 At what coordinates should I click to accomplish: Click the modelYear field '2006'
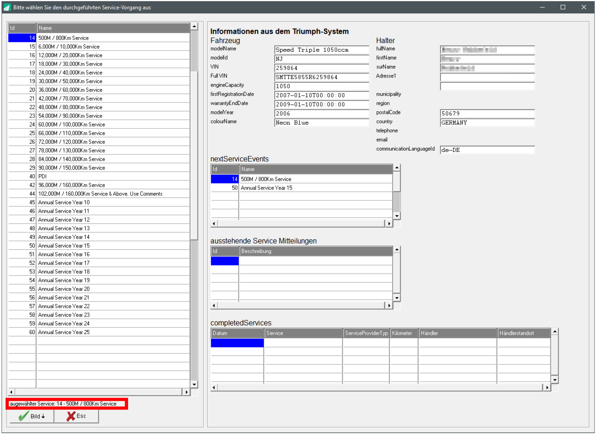pos(322,114)
